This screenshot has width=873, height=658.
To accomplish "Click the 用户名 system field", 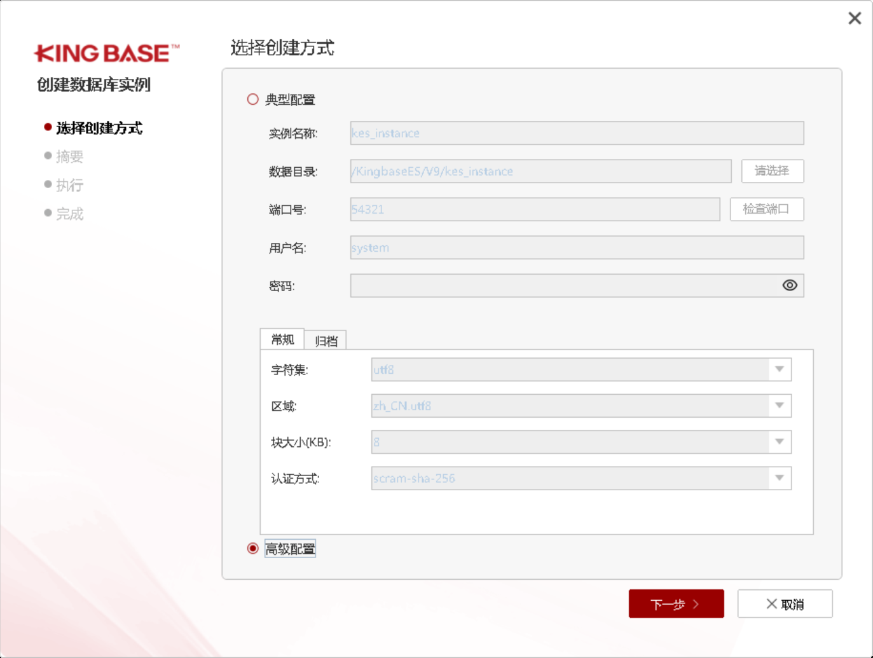I will coord(577,247).
